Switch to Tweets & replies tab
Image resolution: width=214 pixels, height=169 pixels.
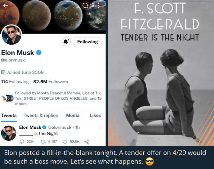tap(41, 115)
